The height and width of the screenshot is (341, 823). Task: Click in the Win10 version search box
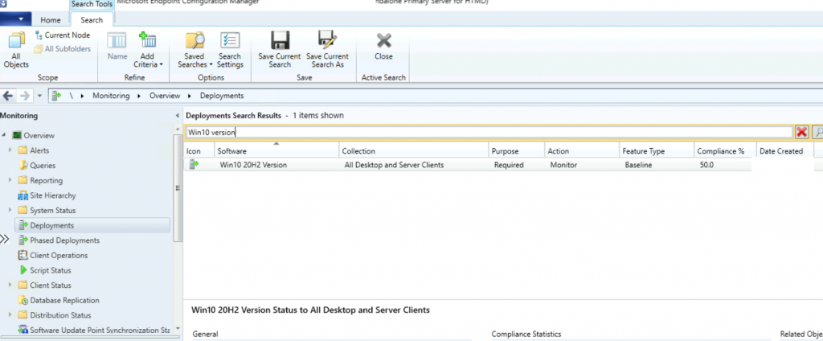click(x=489, y=133)
